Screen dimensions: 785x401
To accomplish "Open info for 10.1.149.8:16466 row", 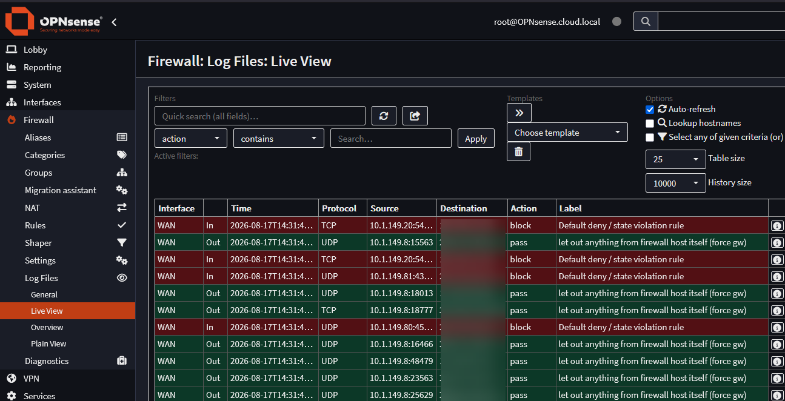I will click(x=777, y=344).
